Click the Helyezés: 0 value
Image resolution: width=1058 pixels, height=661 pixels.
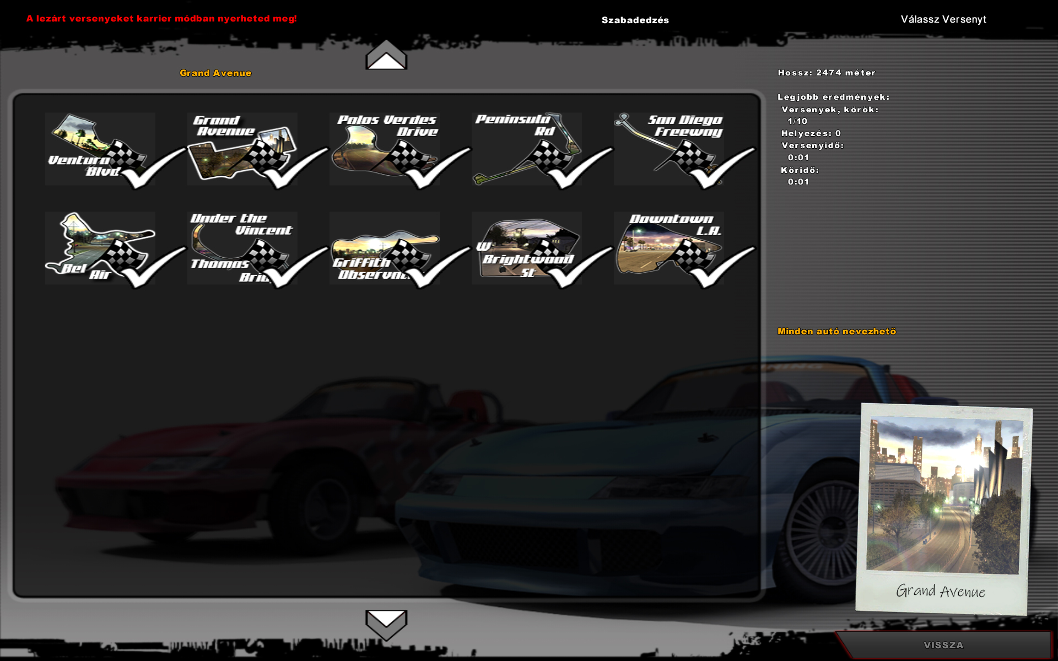point(811,133)
